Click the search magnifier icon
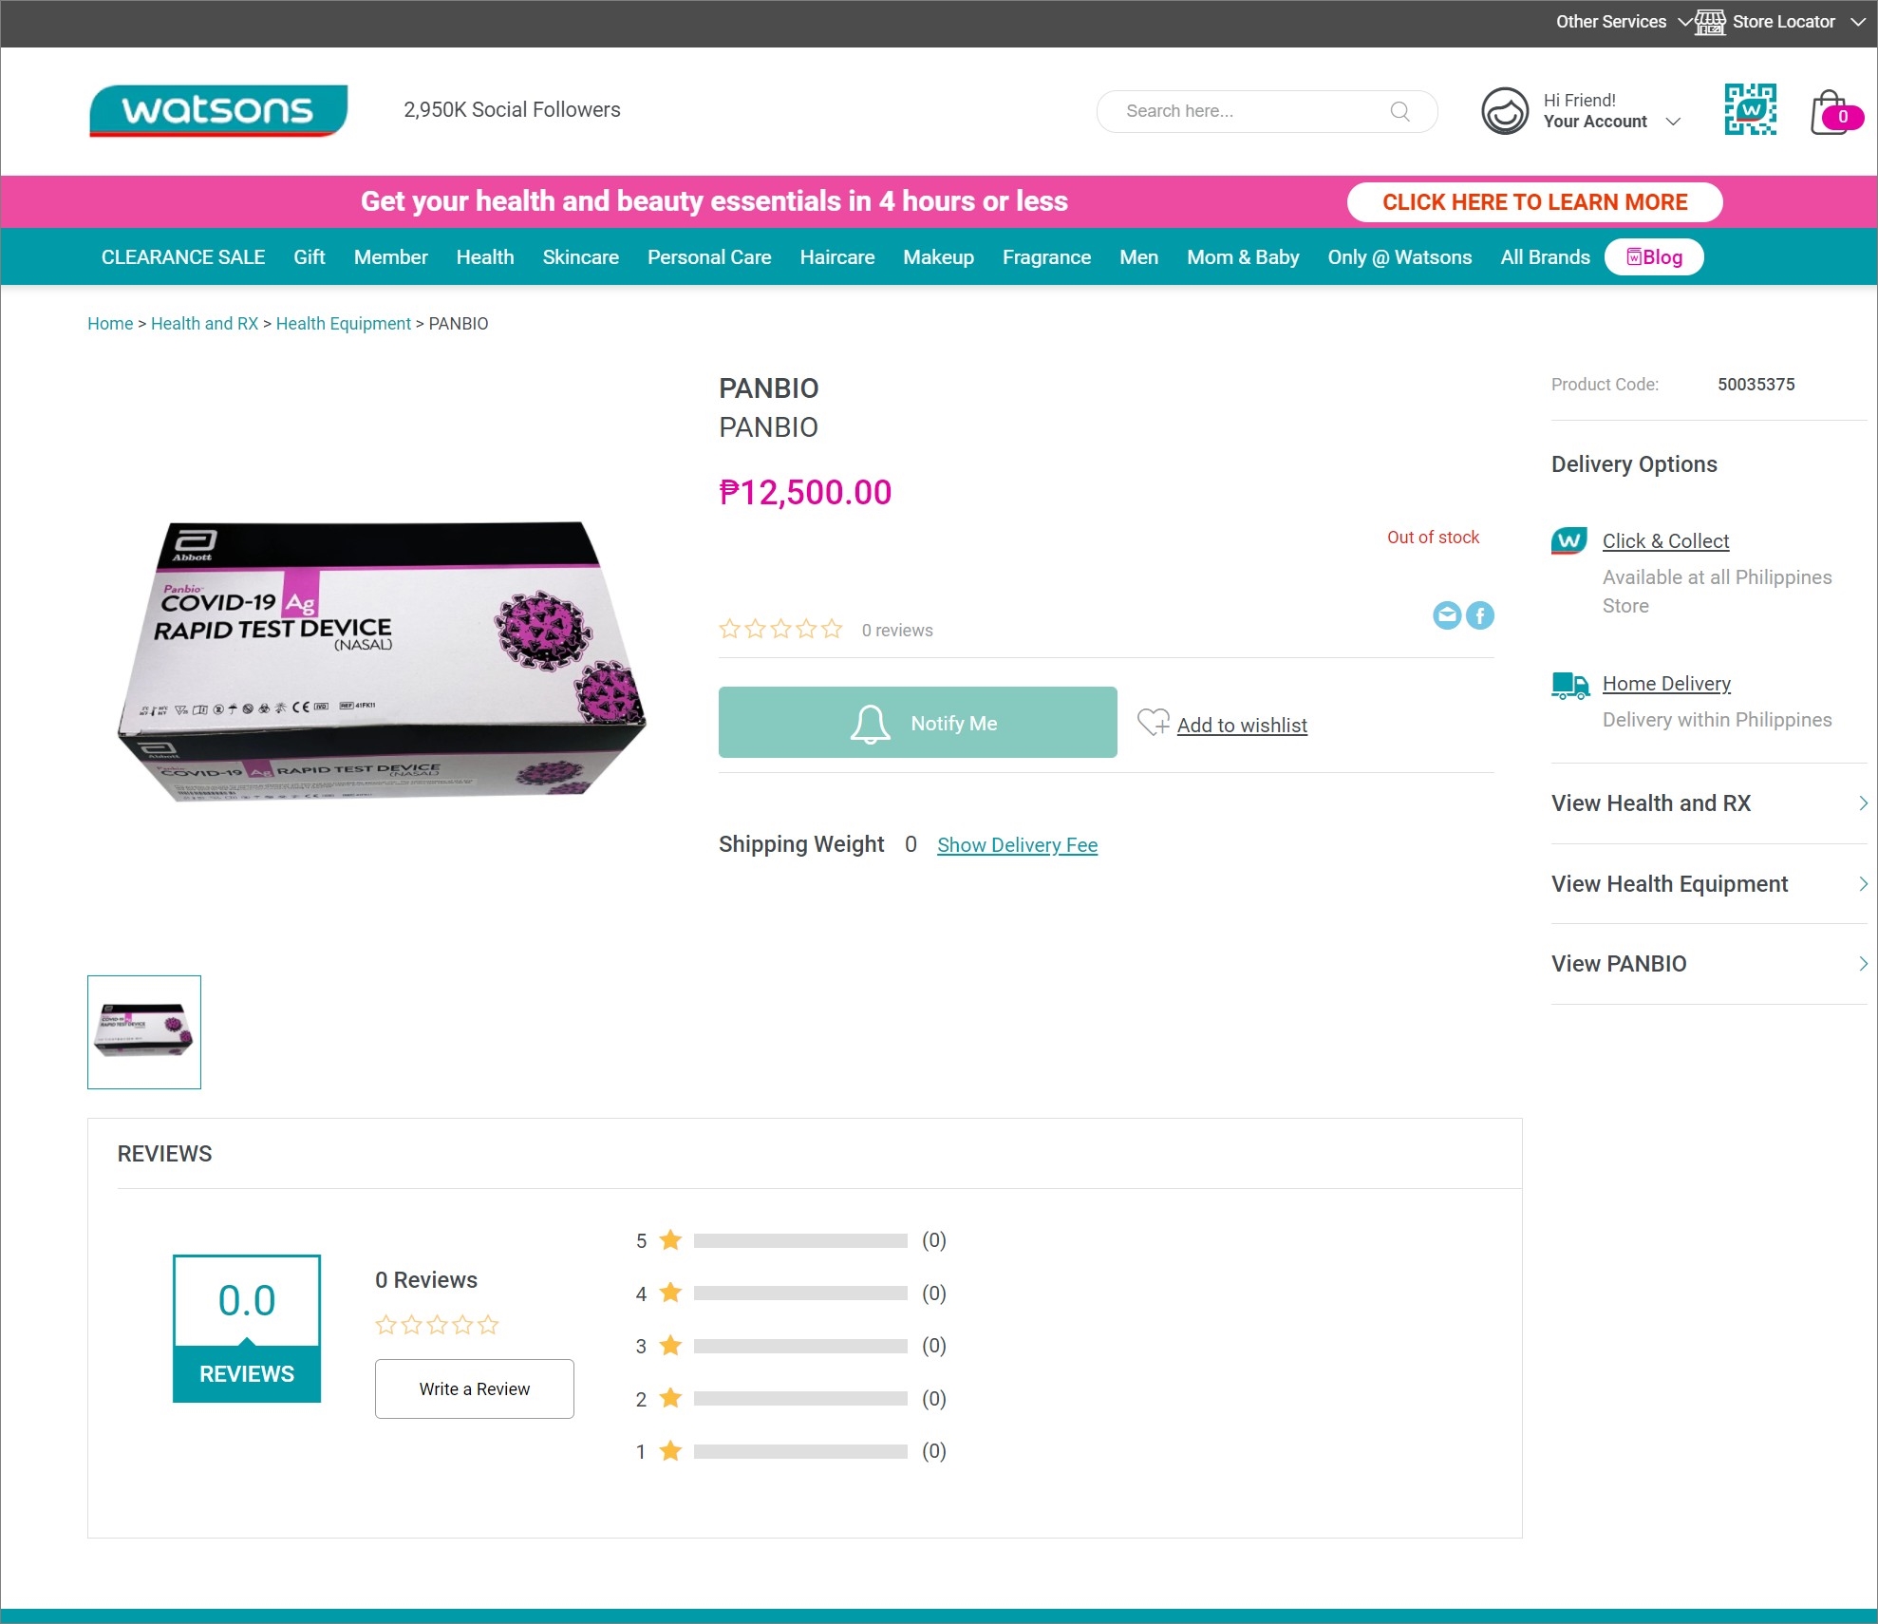1878x1624 pixels. click(x=1399, y=111)
